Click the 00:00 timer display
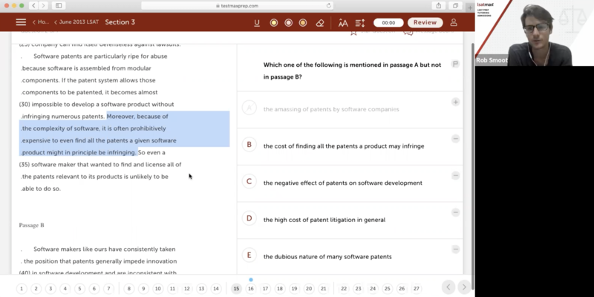The width and height of the screenshot is (594, 297). tap(388, 22)
